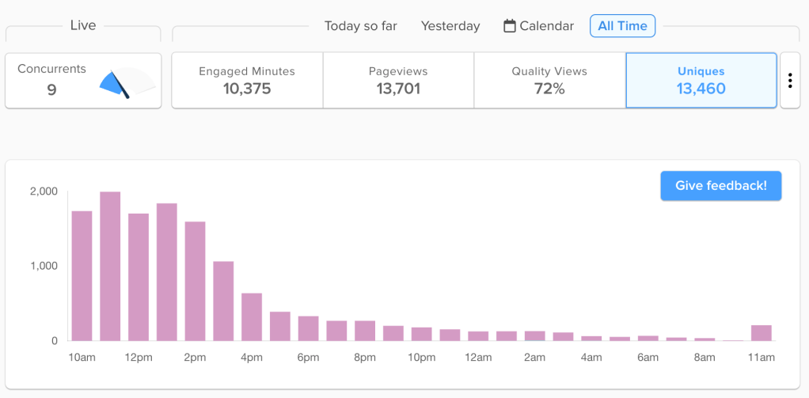Select the All Time range
The image size is (809, 398).
tap(622, 26)
